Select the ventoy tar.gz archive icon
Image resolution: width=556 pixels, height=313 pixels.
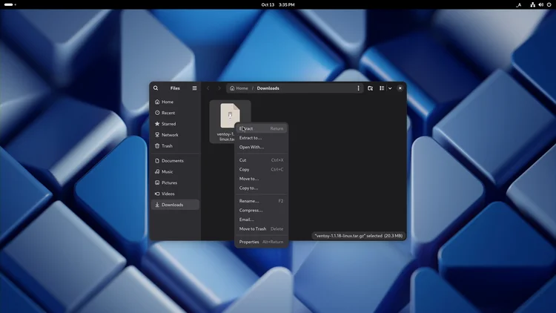coord(230,115)
